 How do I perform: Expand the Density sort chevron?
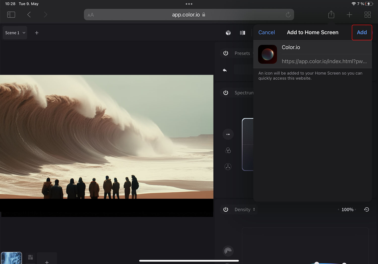point(254,209)
